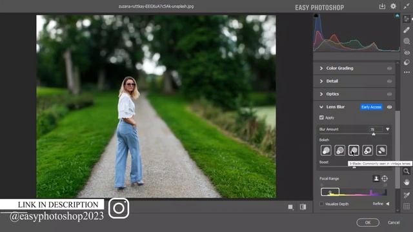Expand the Refine disclosure triangle

coord(387,204)
